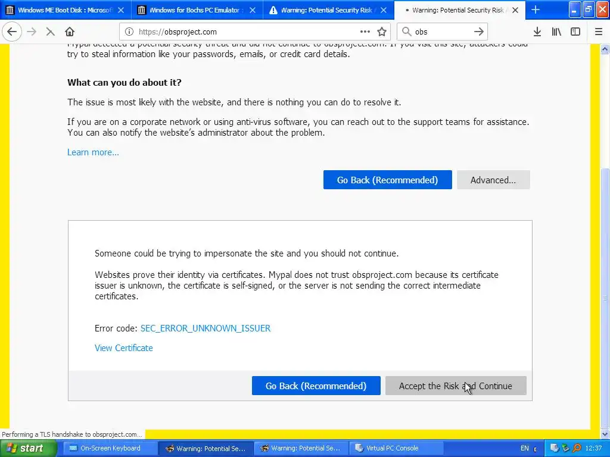Click the scrollbar down arrow
610x457 pixels.
pos(605,434)
